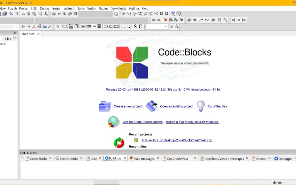The width and height of the screenshot is (296, 185).
Task: Toggle regular expression (.*) search option
Action: 50,26
